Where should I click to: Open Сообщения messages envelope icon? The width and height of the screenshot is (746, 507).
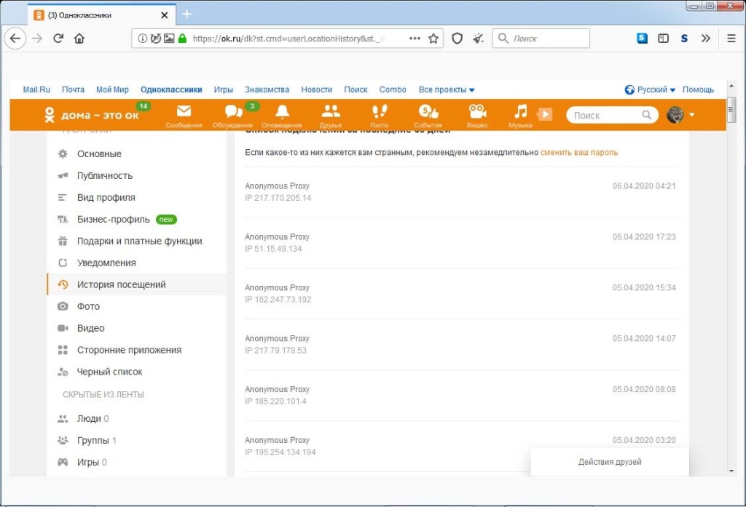pos(184,113)
